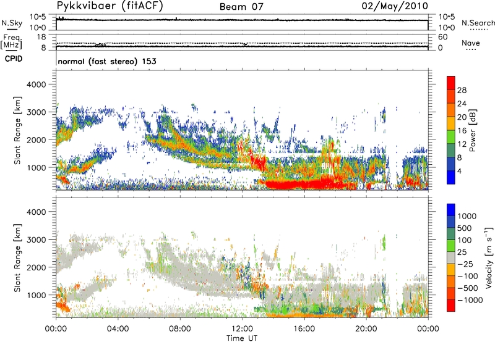495x342 pixels.
Task: Click the 08:00 time axis label
Action: coord(179,328)
